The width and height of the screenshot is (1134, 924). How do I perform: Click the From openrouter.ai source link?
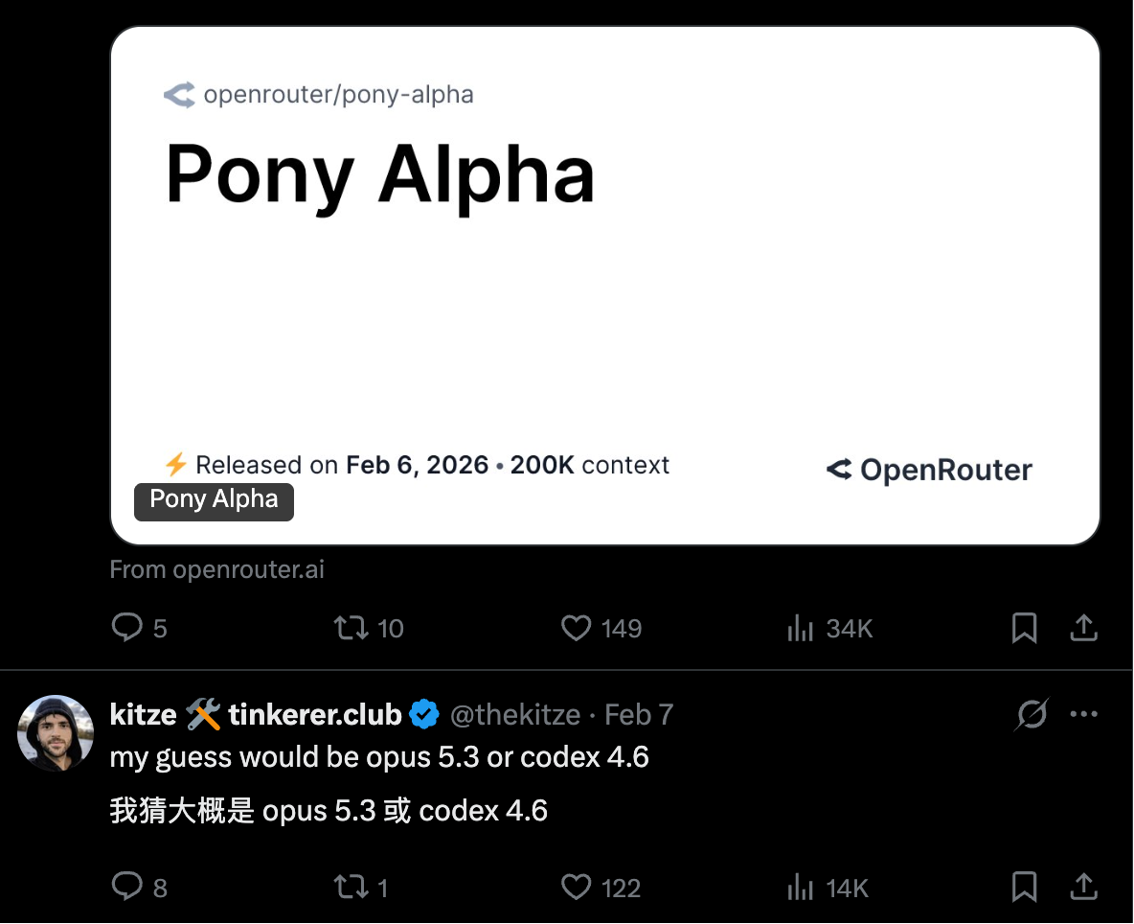217,569
